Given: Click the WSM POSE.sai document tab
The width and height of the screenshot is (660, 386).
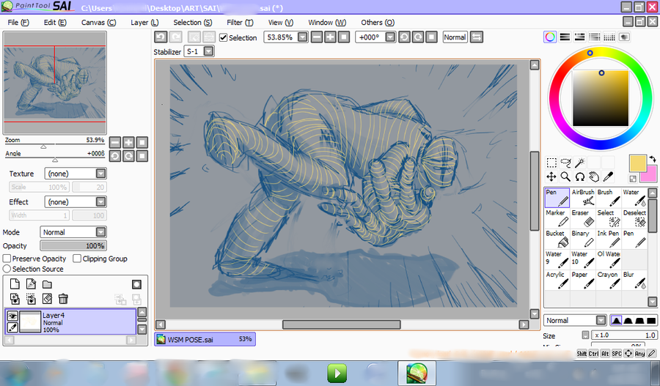Looking at the screenshot, I should coord(205,339).
